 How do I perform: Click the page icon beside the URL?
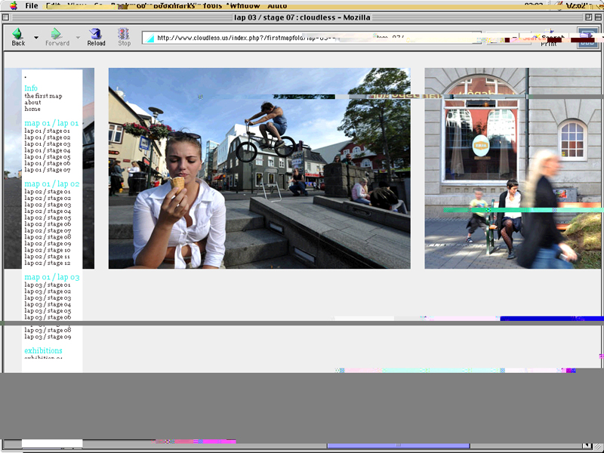coord(149,38)
